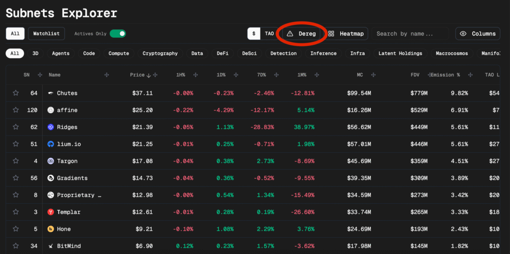Open the Watchlist tab
Image resolution: width=510 pixels, height=254 pixels.
point(46,33)
